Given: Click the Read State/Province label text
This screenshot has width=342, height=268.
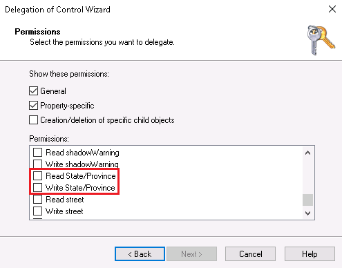Looking at the screenshot, I should pos(81,176).
